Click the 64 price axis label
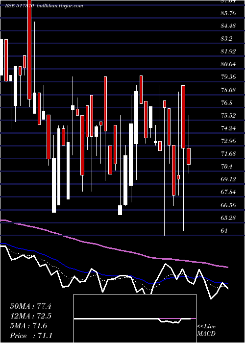Image resolution: width=245 pixels, height=343 pixels. click(x=224, y=231)
